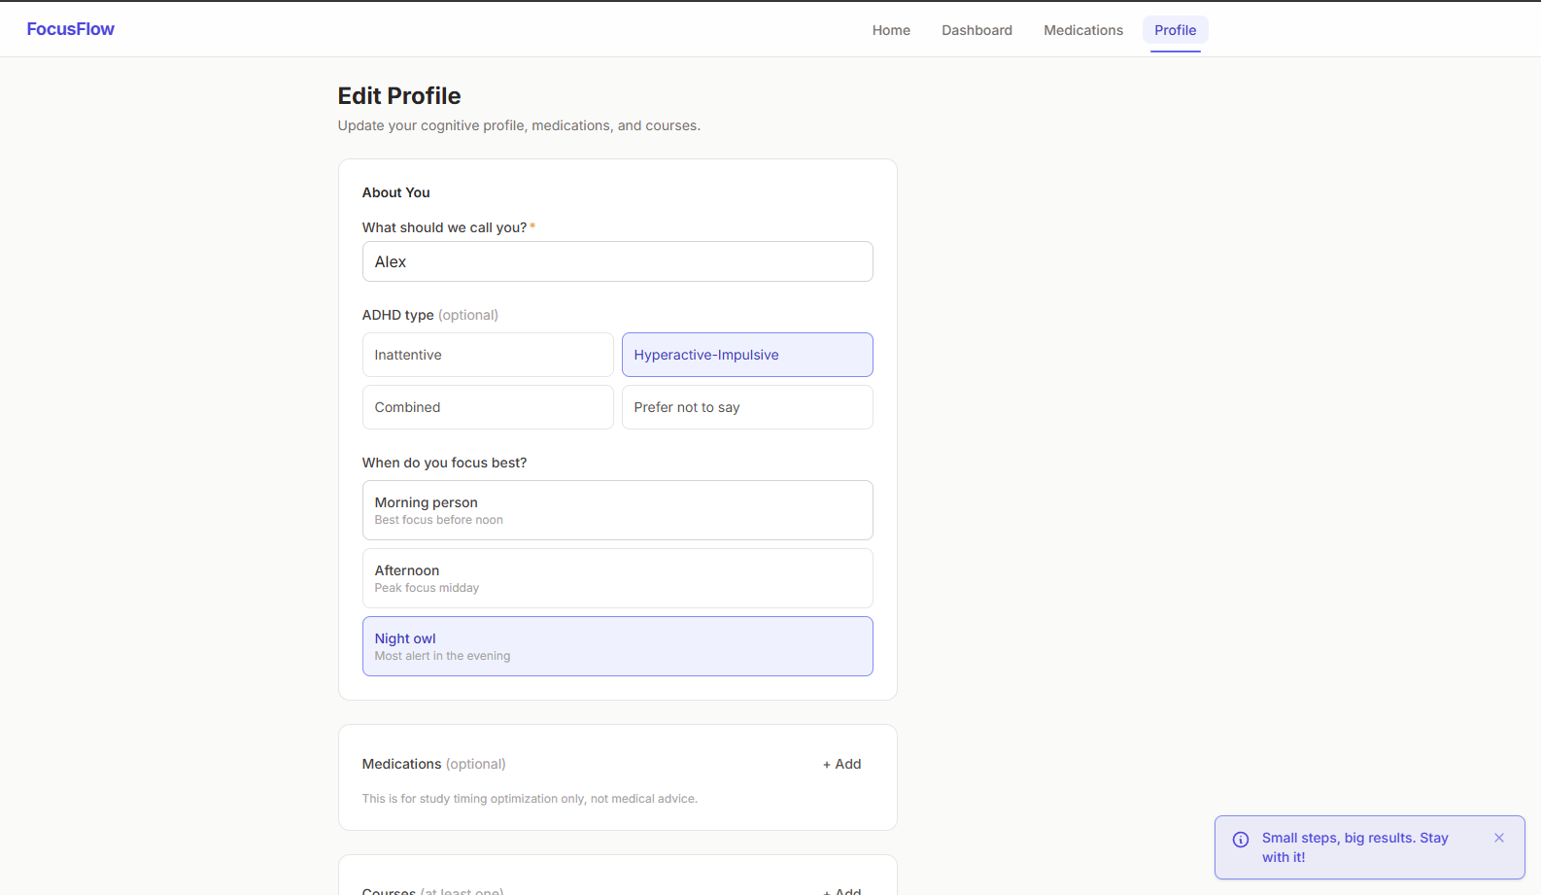
Task: Click the Small steps toast message
Action: pos(1354,847)
